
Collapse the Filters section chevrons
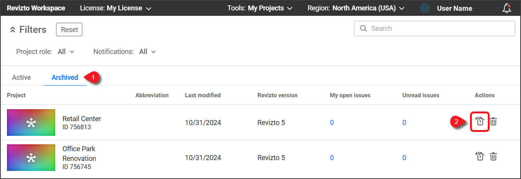tap(12, 30)
